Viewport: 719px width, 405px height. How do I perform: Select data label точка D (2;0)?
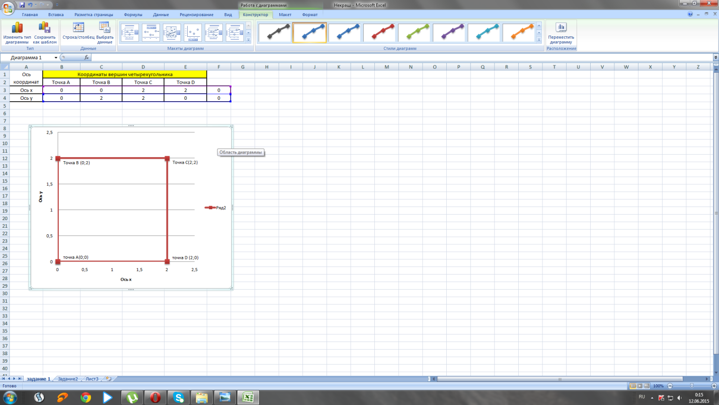185,257
